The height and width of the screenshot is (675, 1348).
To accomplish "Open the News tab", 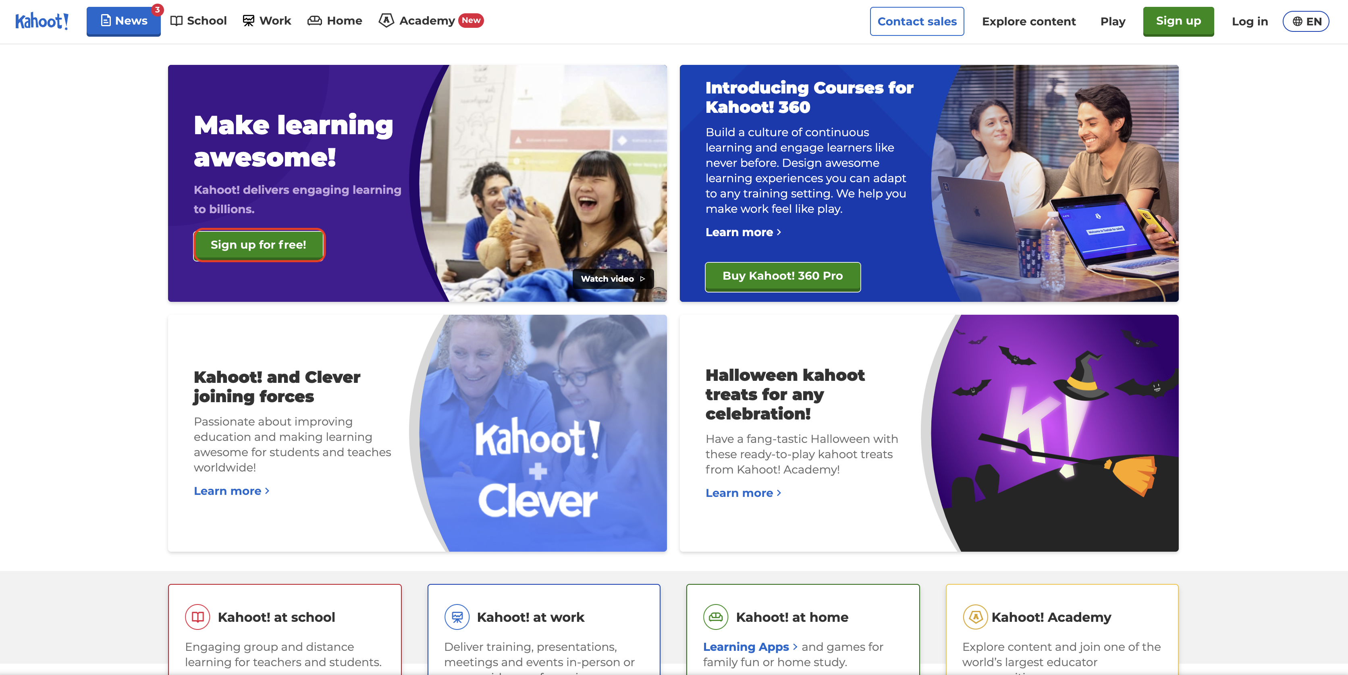I will 123,21.
